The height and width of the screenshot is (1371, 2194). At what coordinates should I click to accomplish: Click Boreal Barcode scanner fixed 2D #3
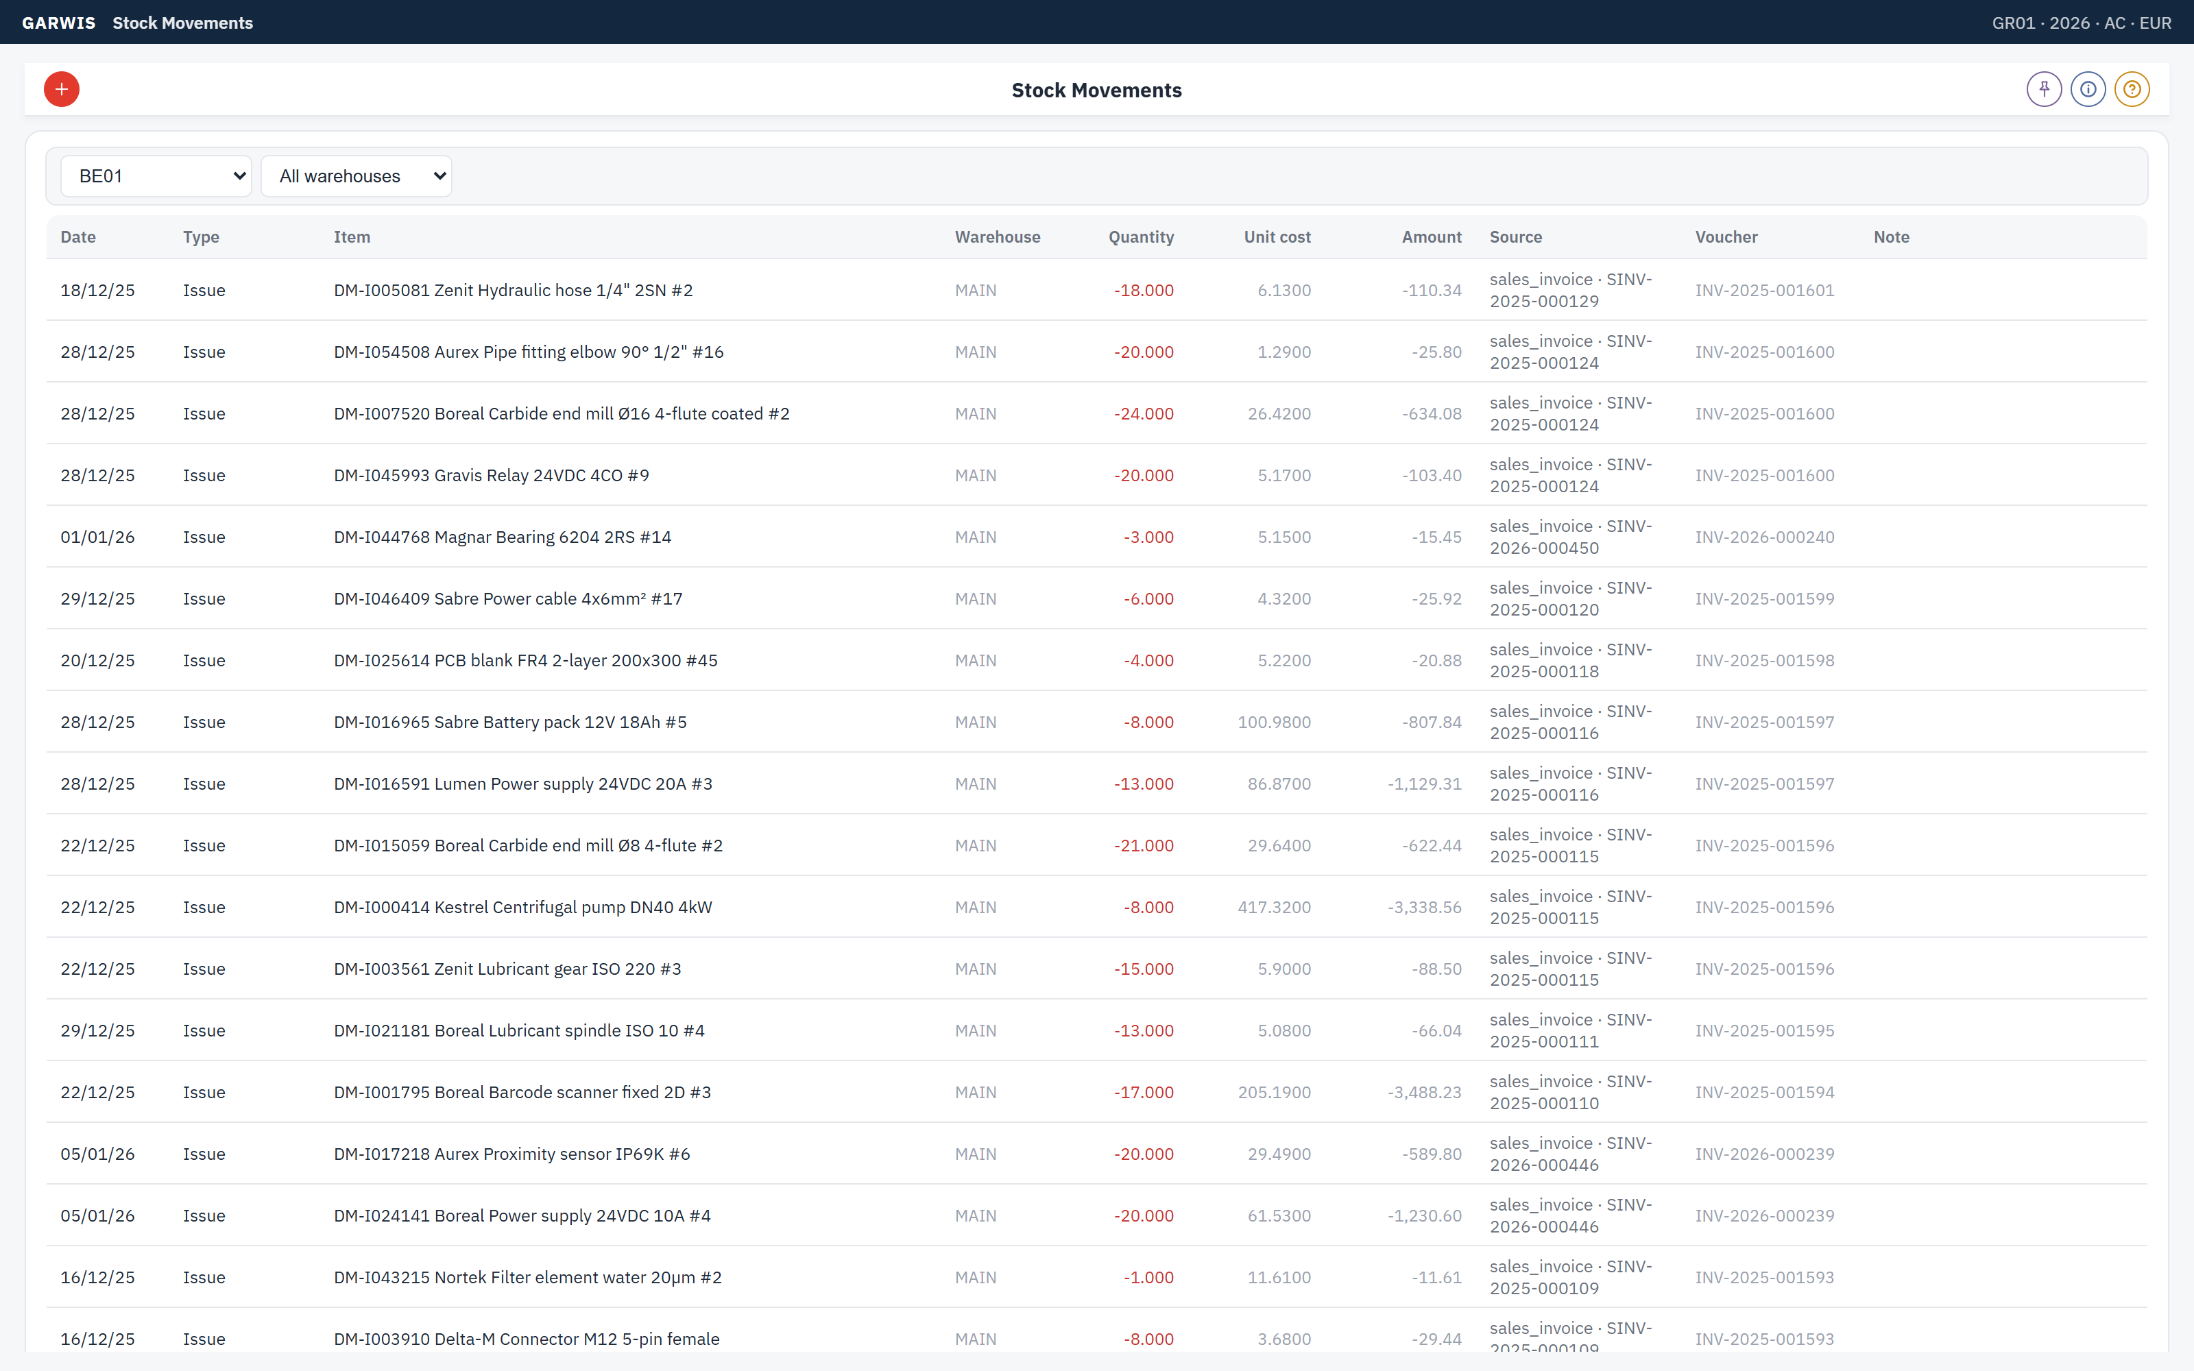(x=522, y=1092)
